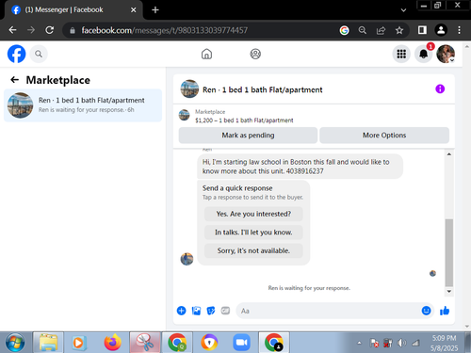Send 'In talks. I'll let you know.' response

(x=253, y=233)
